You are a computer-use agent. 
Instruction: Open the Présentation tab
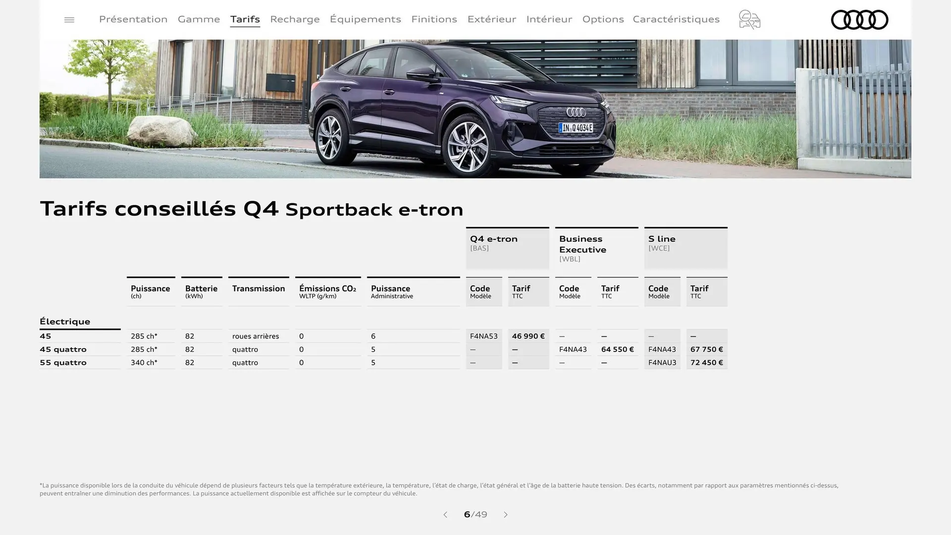pyautogui.click(x=133, y=19)
